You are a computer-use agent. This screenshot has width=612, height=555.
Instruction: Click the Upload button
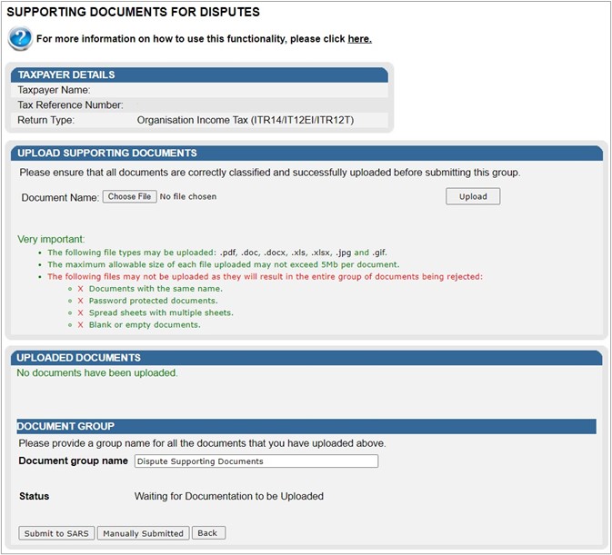coord(472,196)
